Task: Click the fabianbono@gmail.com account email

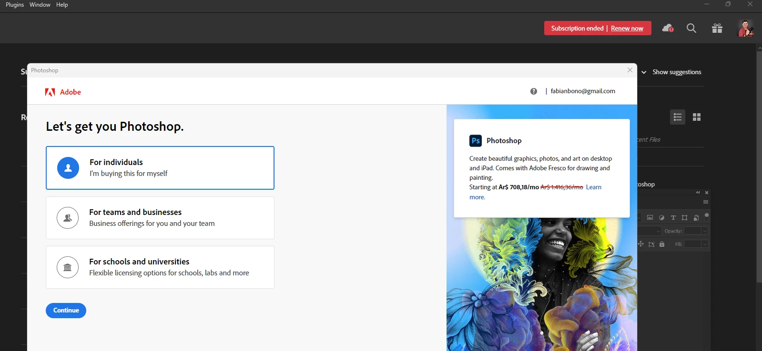Action: point(583,91)
